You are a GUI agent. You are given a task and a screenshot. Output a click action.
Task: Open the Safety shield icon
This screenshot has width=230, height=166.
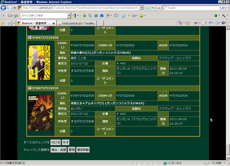[x=210, y=23]
